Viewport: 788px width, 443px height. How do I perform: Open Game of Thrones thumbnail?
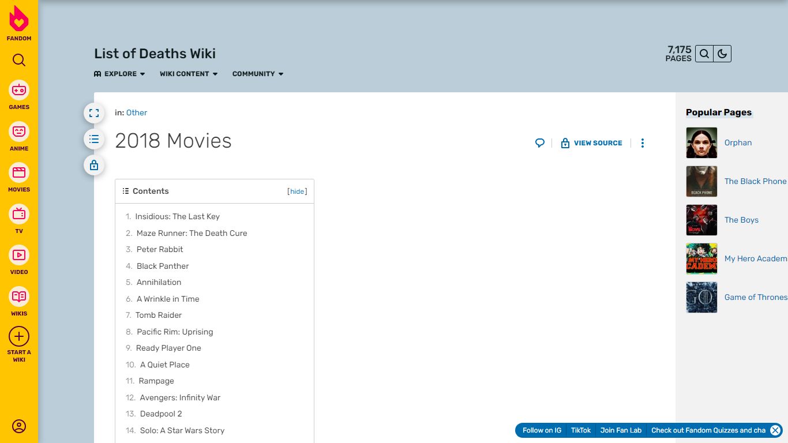(701, 297)
